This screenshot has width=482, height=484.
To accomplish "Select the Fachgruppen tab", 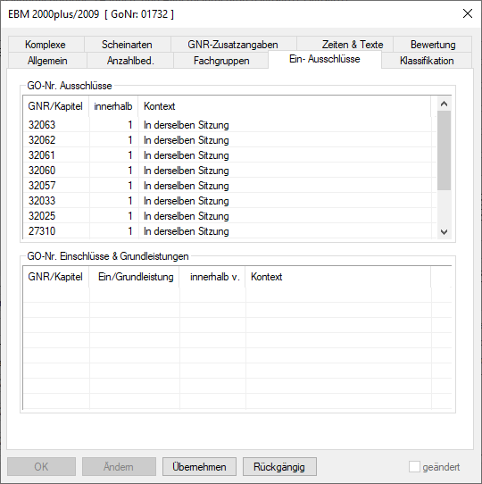I will point(221,61).
